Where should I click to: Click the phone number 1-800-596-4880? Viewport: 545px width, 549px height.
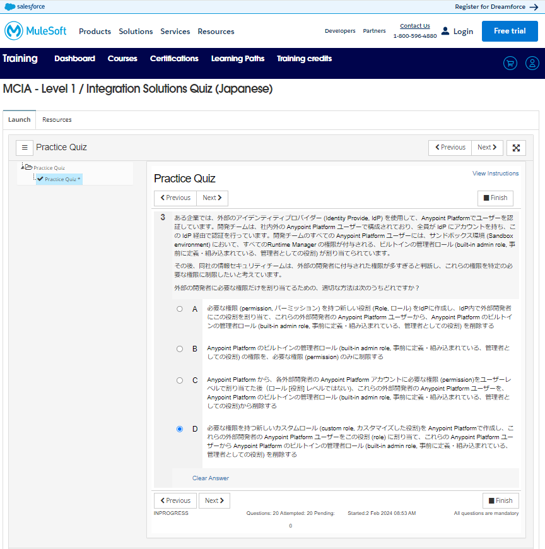(415, 36)
